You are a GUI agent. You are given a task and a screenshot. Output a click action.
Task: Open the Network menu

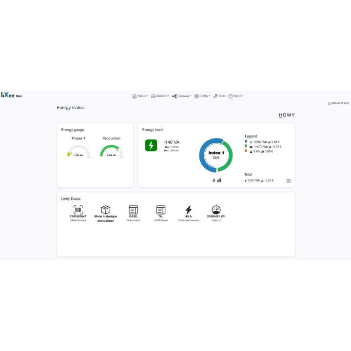pos(160,96)
